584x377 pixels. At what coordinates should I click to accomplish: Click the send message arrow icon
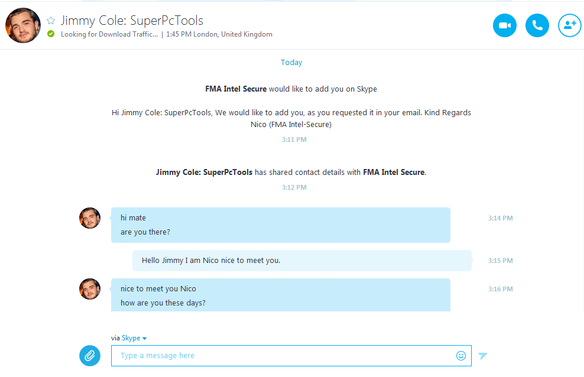click(x=483, y=356)
